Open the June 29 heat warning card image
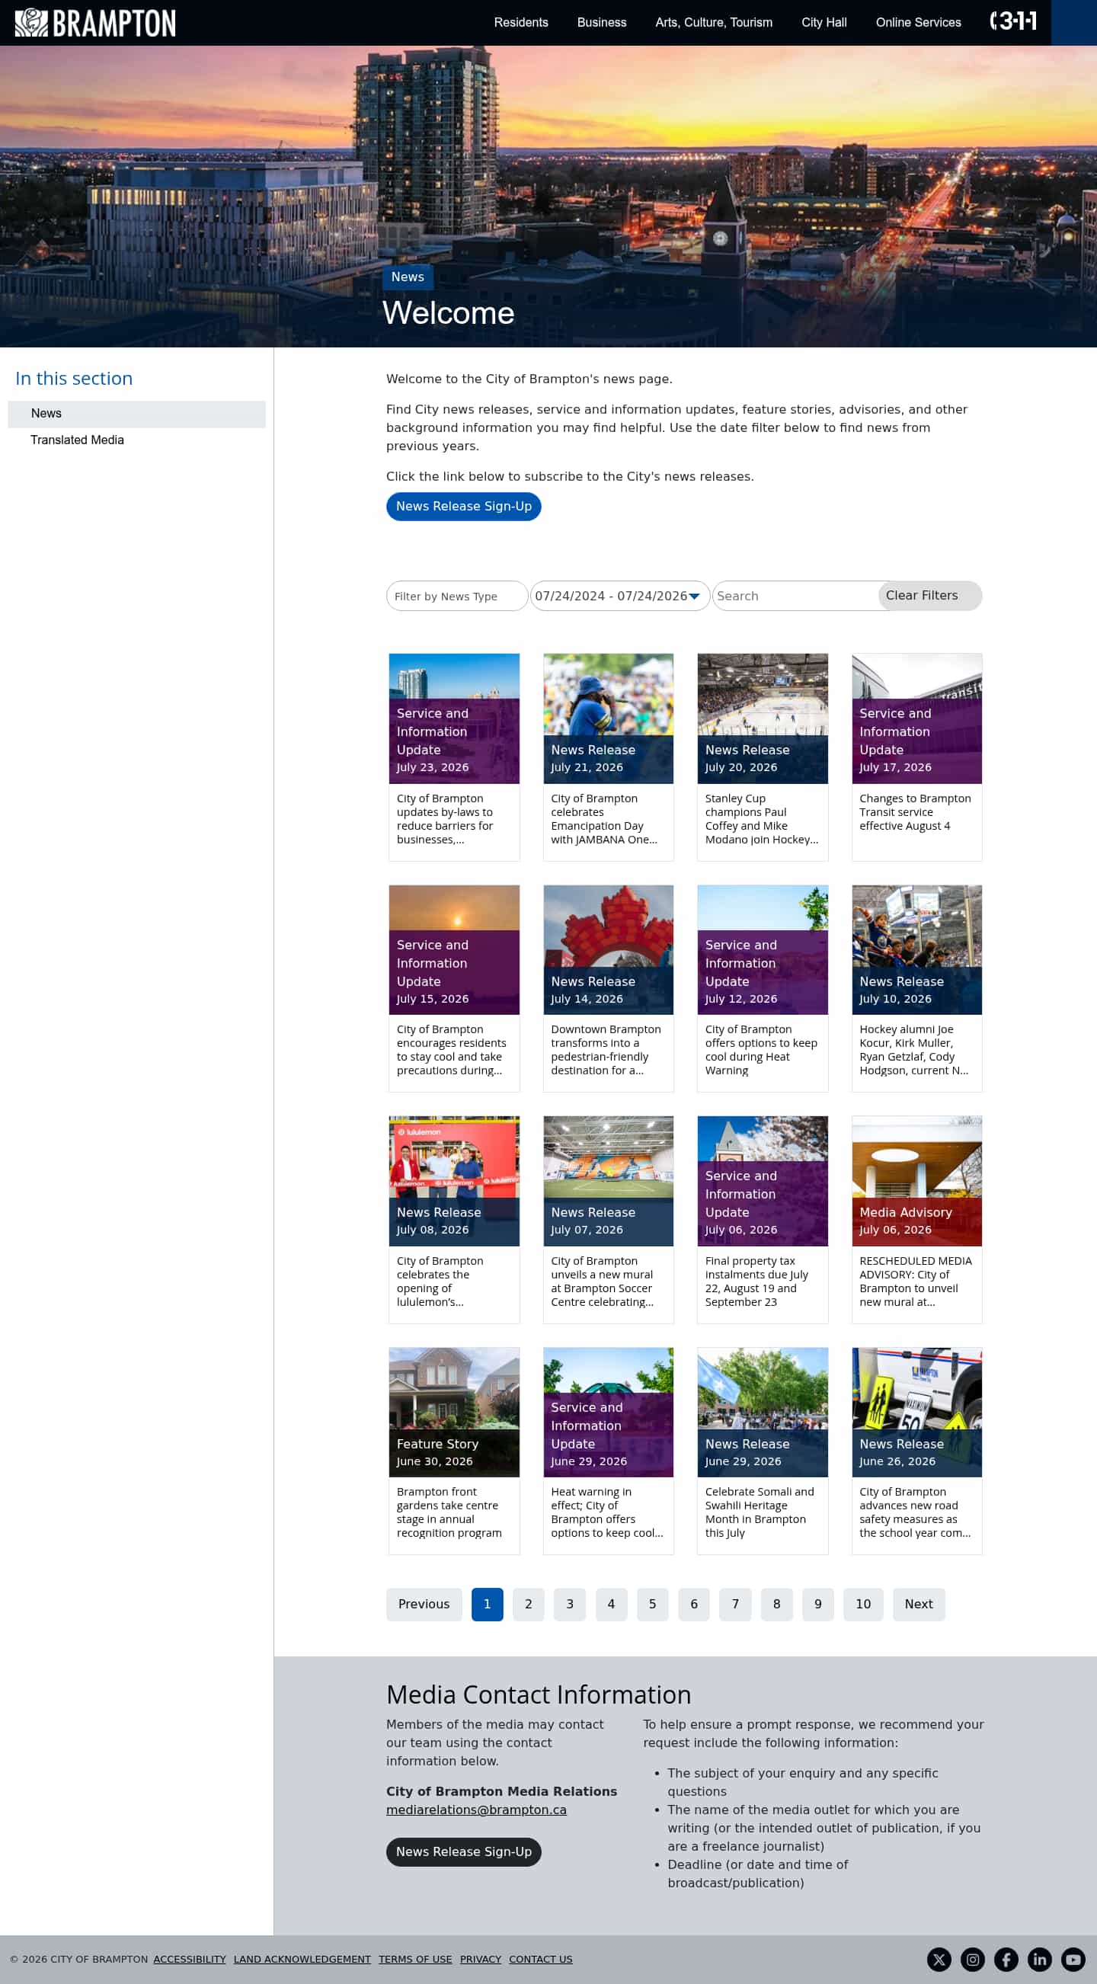The height and width of the screenshot is (1984, 1097). click(608, 1413)
